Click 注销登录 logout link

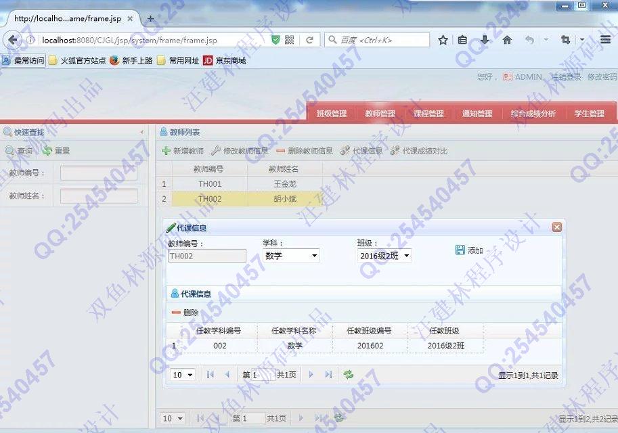pos(566,77)
